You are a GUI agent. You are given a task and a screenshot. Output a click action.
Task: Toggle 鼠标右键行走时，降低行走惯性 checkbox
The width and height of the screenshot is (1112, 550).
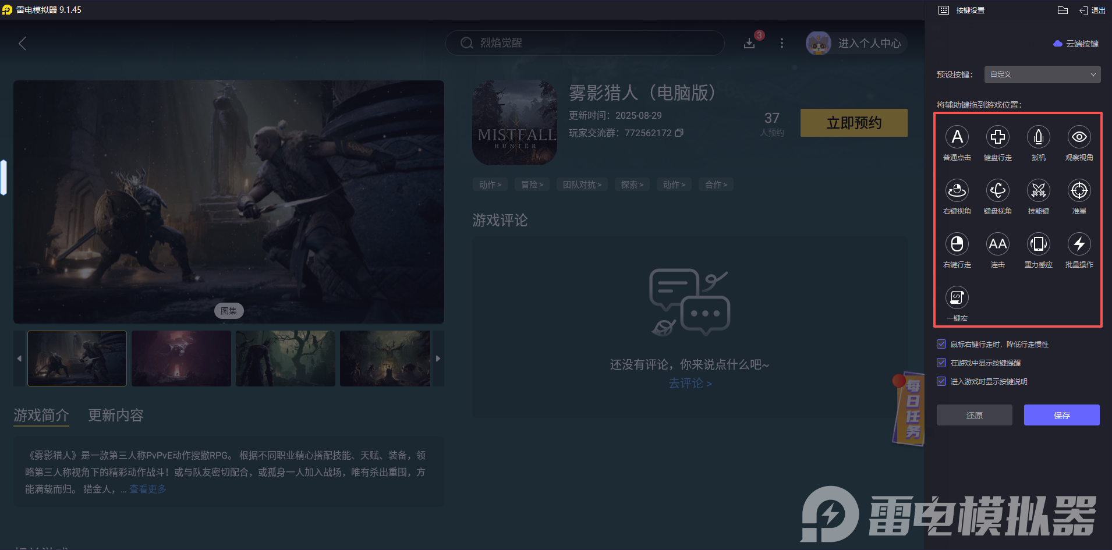tap(941, 344)
